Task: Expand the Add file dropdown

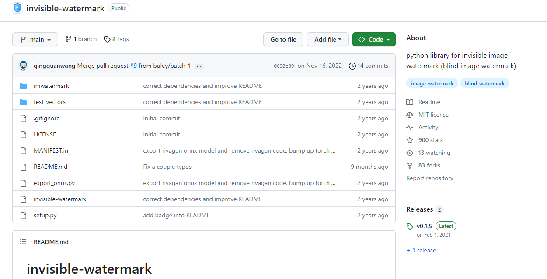Action: 328,39
